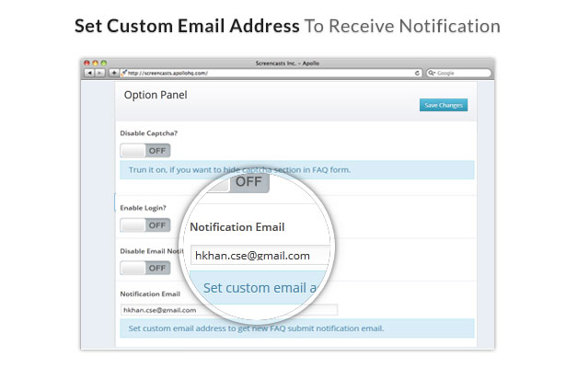Click the green zoom window button
566x368 pixels.
coord(104,63)
